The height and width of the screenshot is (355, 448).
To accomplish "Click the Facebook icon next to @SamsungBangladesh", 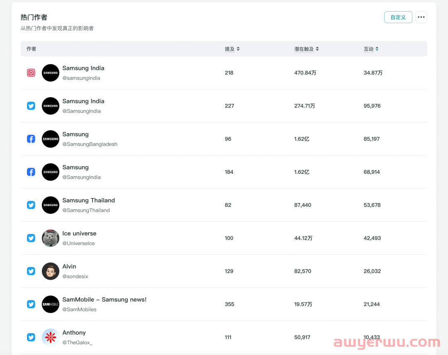I will (x=31, y=139).
